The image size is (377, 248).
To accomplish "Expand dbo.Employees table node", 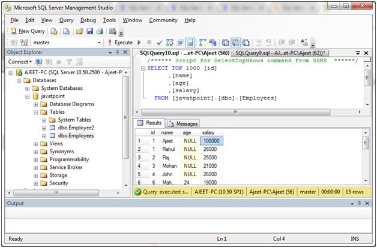I will coord(44,136).
